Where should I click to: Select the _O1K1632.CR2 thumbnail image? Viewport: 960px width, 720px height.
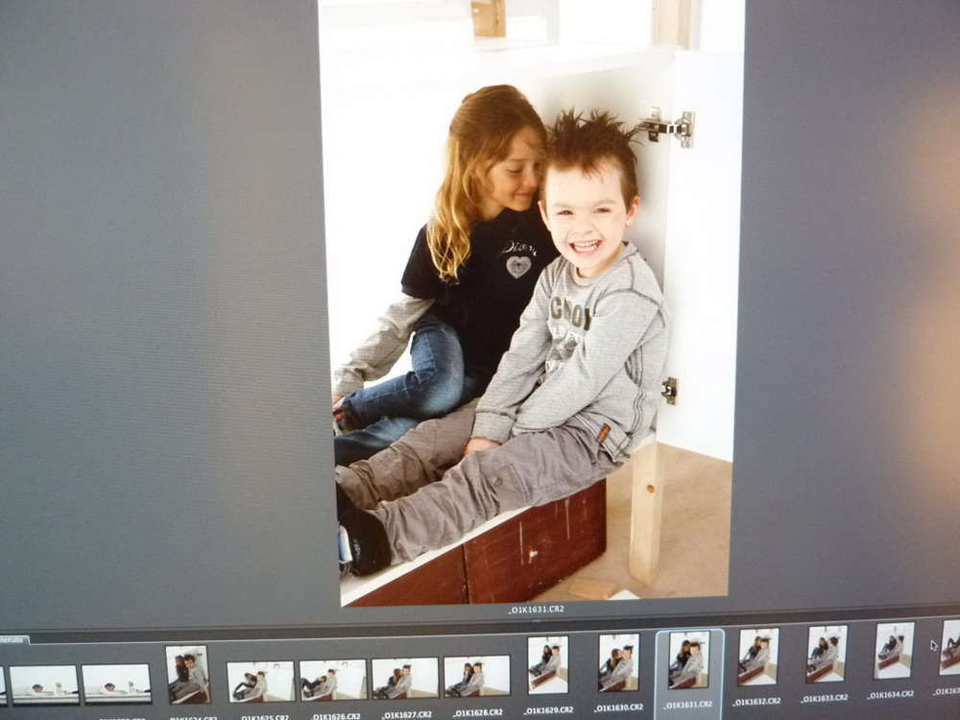tap(758, 656)
